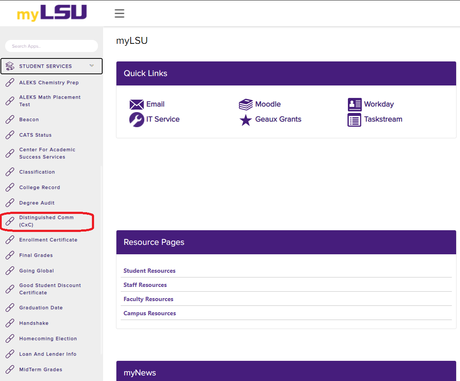460x381 pixels.
Task: Click the Student Services graduation cap icon
Action: 10,66
